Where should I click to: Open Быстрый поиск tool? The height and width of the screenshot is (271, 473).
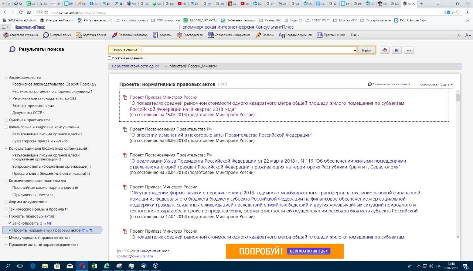pos(57,35)
